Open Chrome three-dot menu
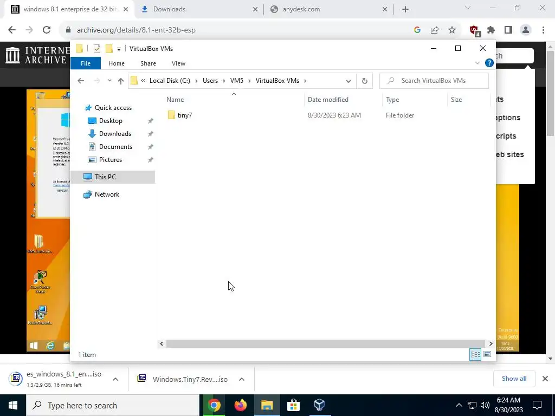555x416 pixels. (543, 30)
